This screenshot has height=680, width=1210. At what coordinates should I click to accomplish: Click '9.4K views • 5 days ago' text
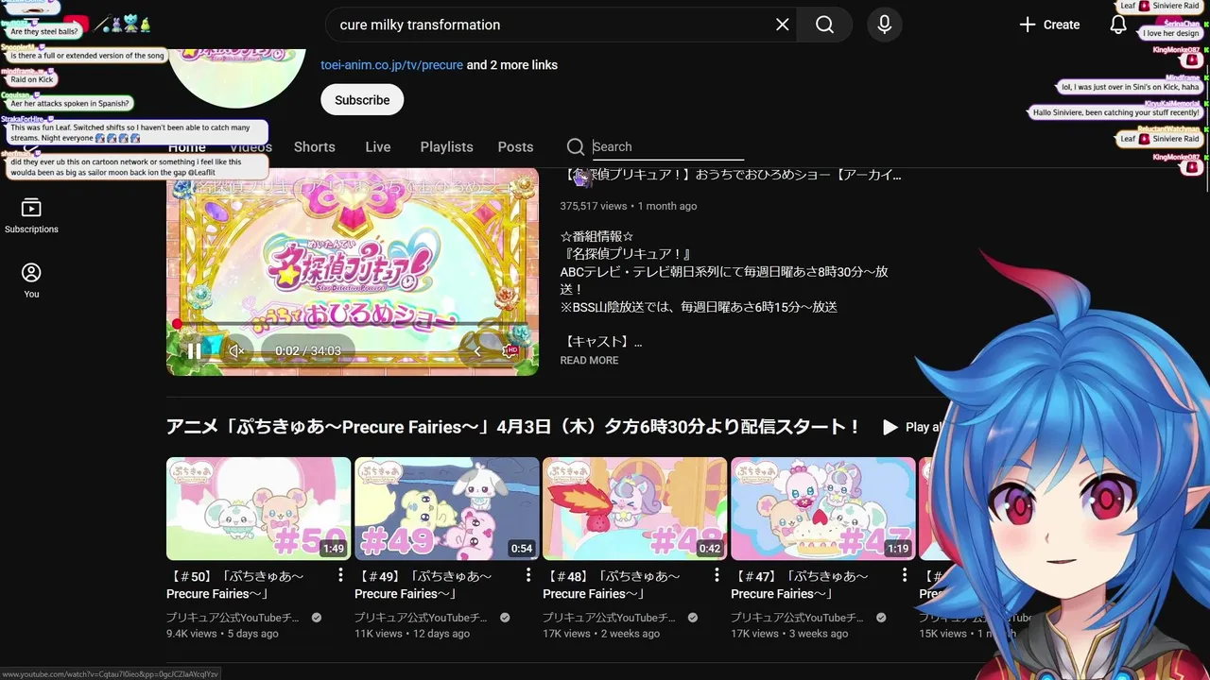(x=222, y=634)
